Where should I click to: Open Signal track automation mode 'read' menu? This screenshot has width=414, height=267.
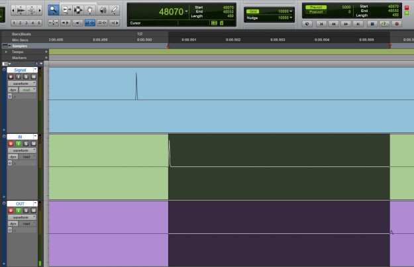click(27, 89)
